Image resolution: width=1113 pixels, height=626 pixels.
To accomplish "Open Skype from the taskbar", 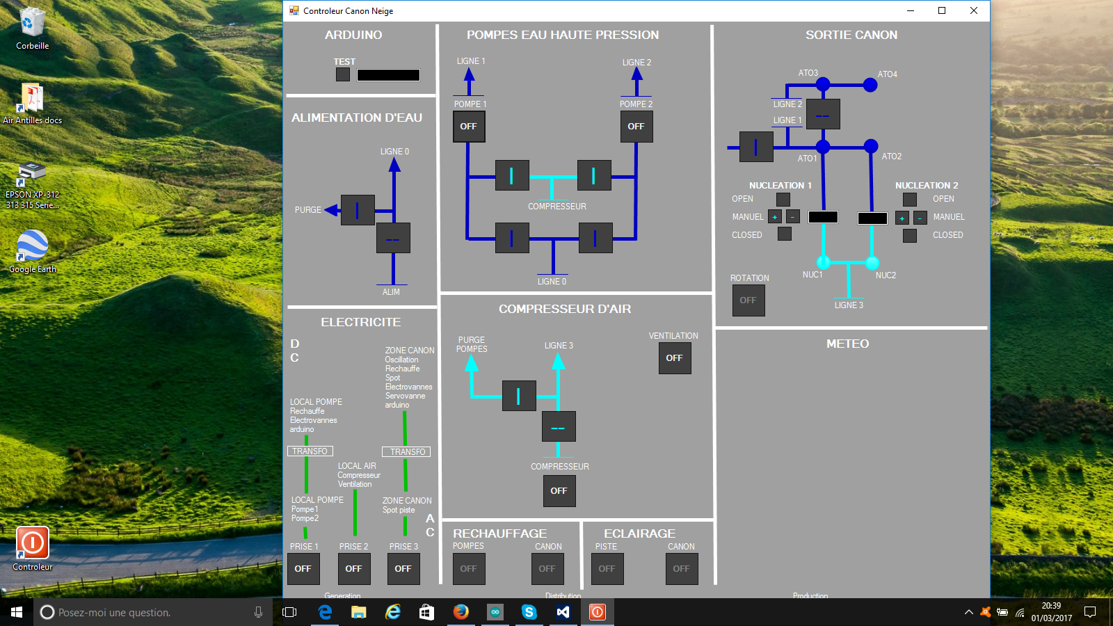I will click(529, 612).
